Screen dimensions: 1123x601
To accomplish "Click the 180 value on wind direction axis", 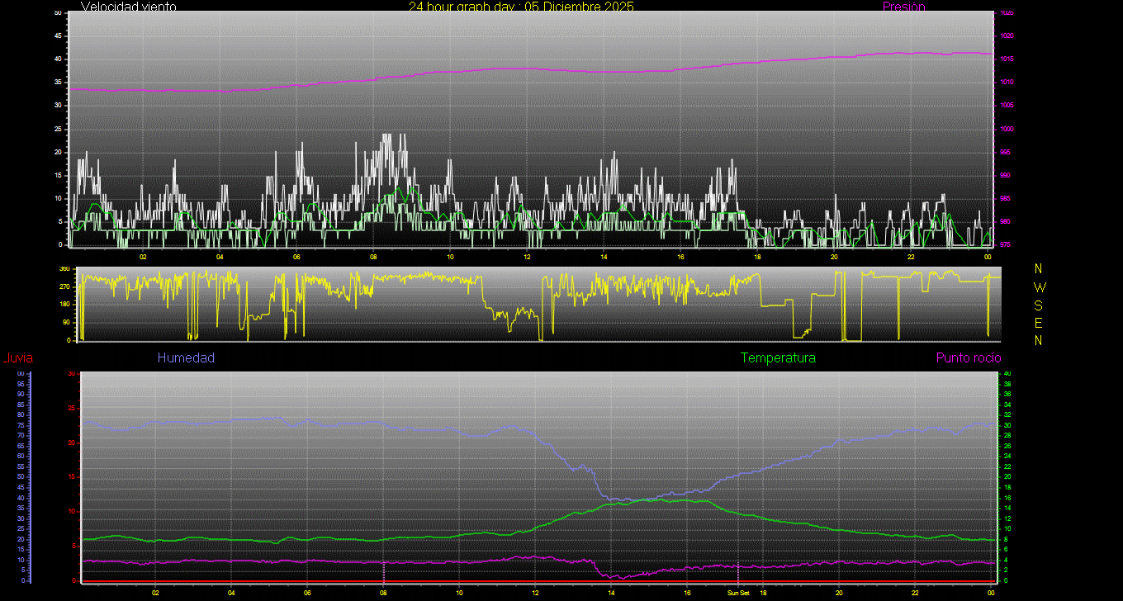I will tap(64, 305).
